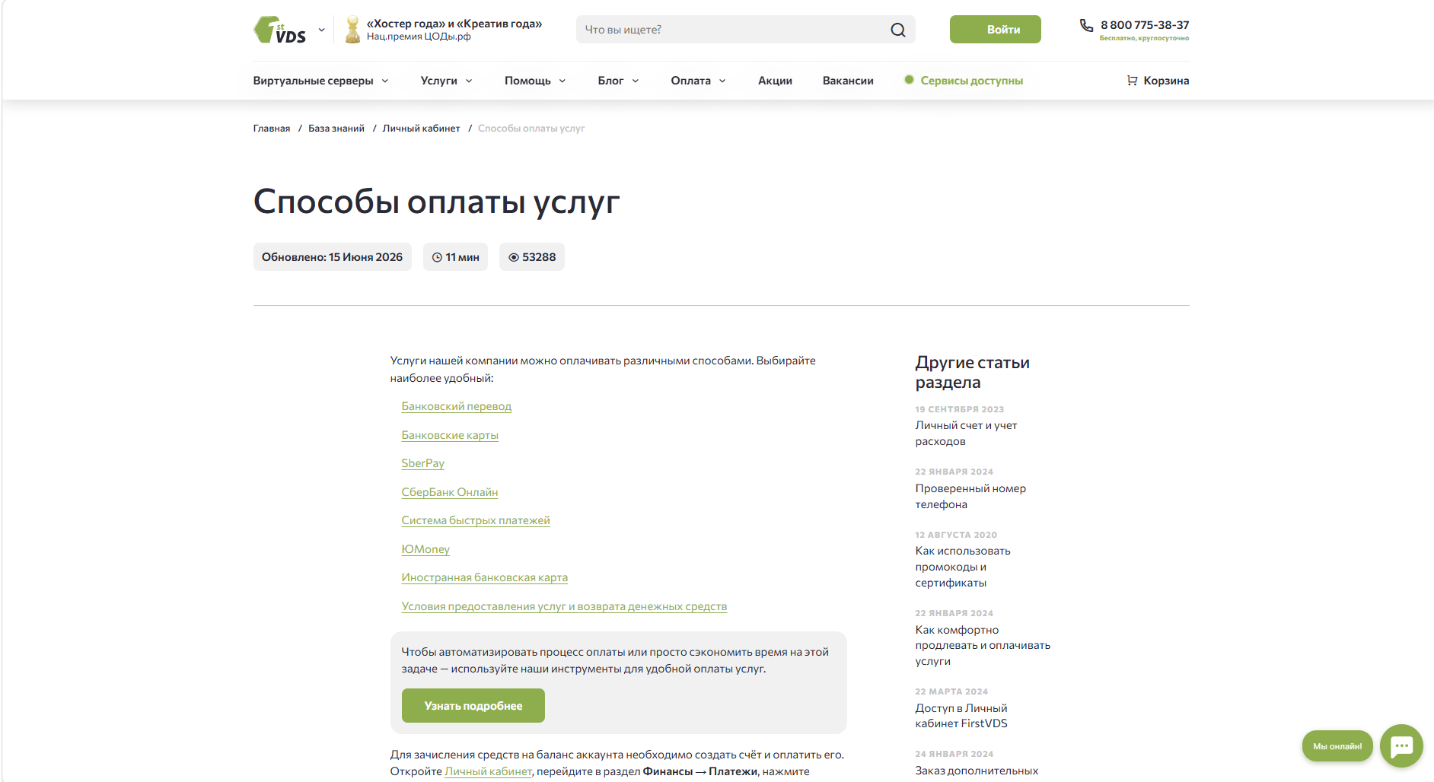Open the inline Личный кабинет link
Viewport: 1434px width, 782px height.
tap(489, 771)
